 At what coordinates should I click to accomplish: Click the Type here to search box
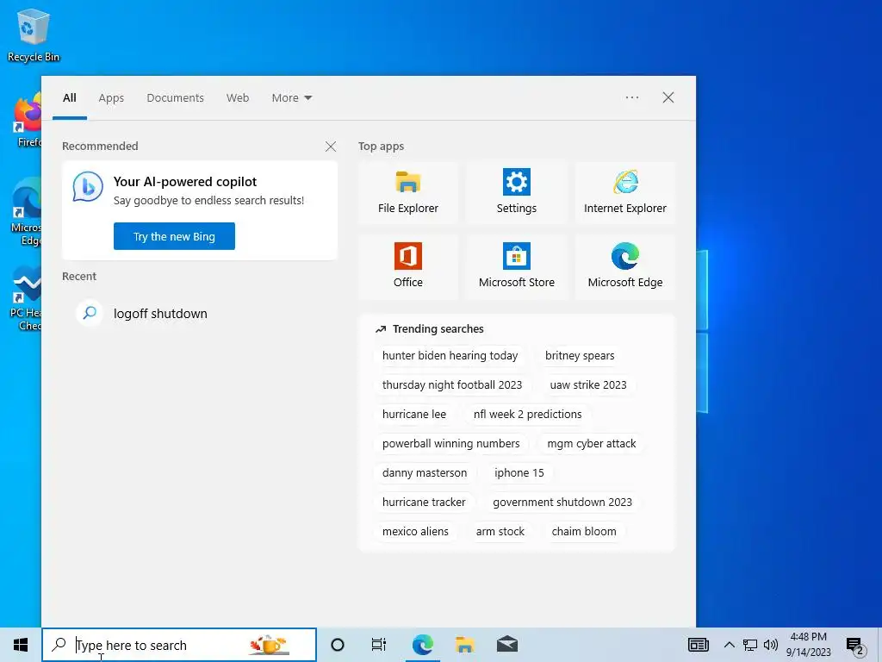click(179, 645)
